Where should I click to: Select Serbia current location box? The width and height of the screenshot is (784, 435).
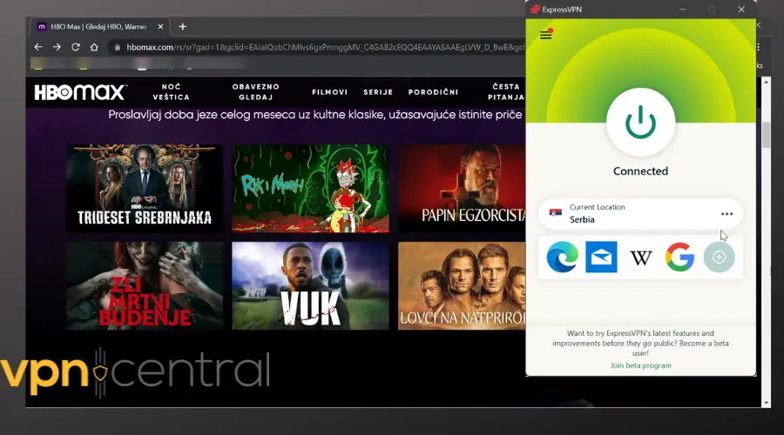[x=640, y=214]
